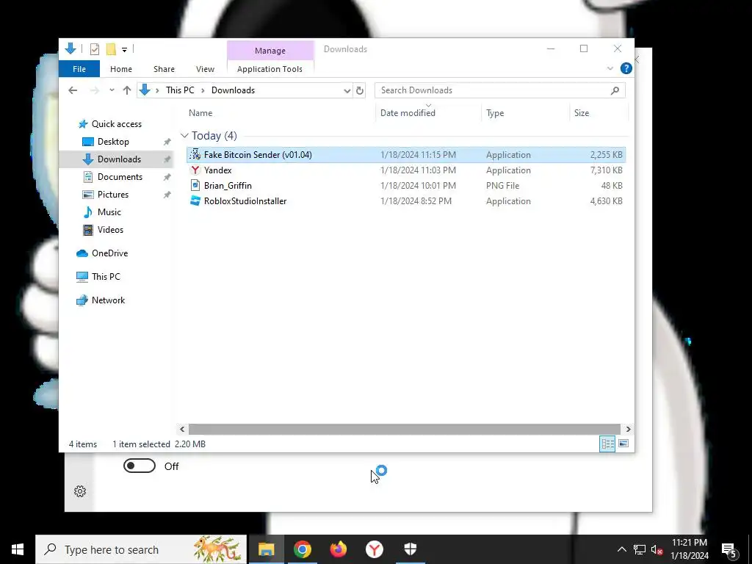This screenshot has width=752, height=564.
Task: Switch to details view layout icon
Action: (607, 444)
